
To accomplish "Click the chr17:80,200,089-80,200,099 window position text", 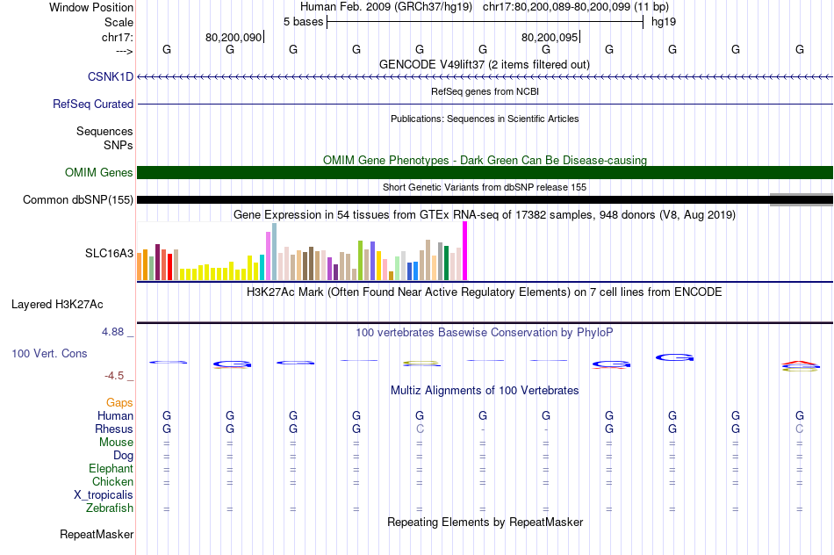I will point(576,7).
